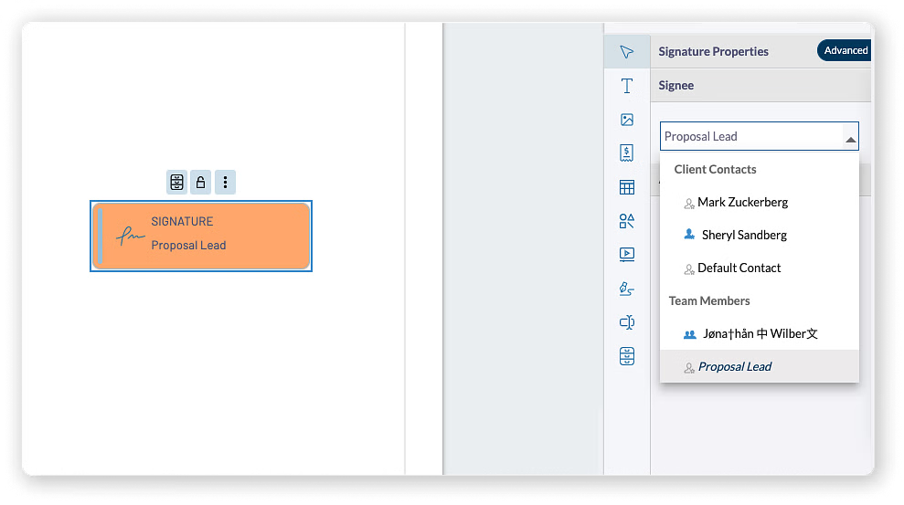Select the pointer/cursor tool

point(627,52)
